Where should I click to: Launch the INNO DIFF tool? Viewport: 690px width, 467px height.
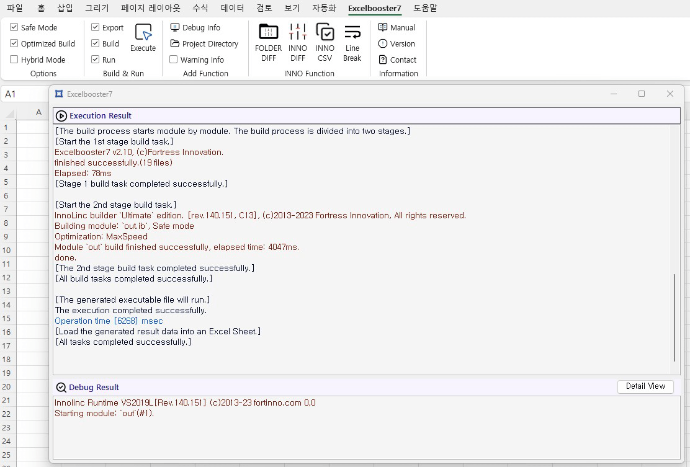tap(297, 43)
